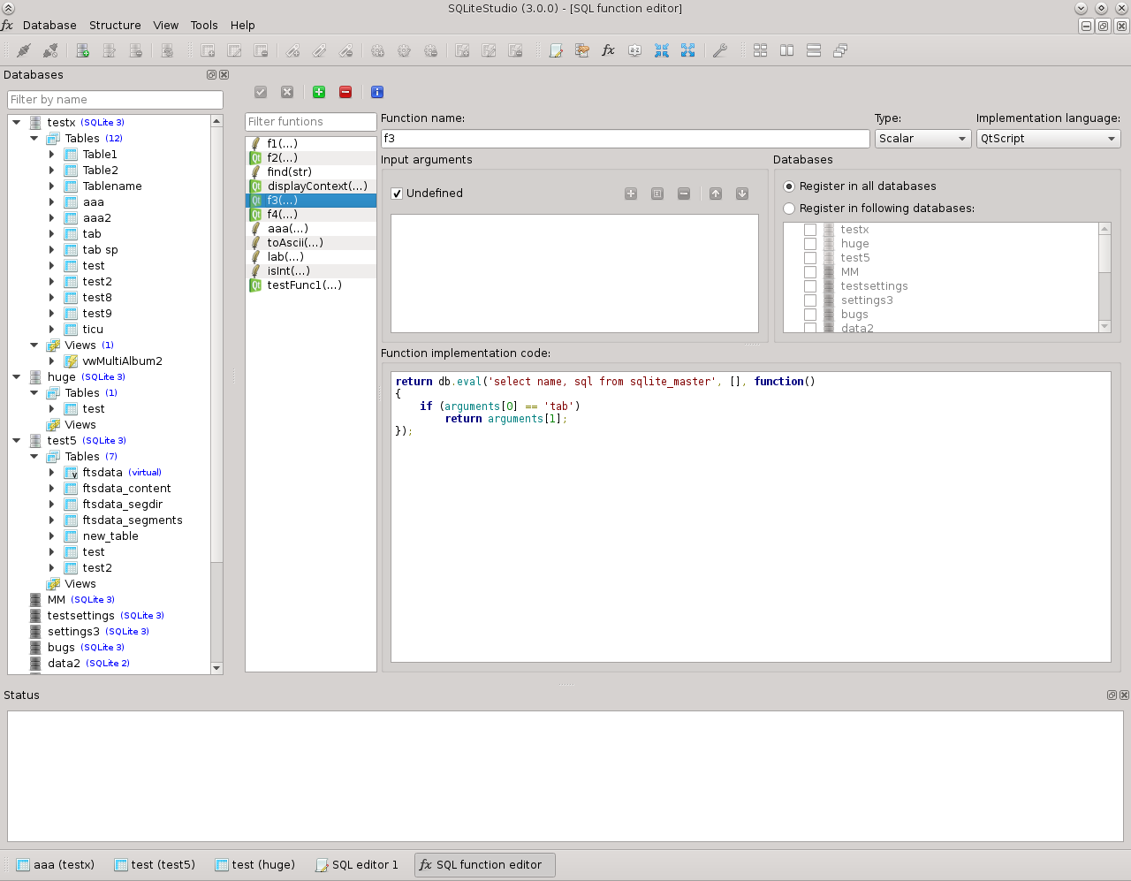
Task: Connect to a database using the plug icon
Action: (23, 50)
